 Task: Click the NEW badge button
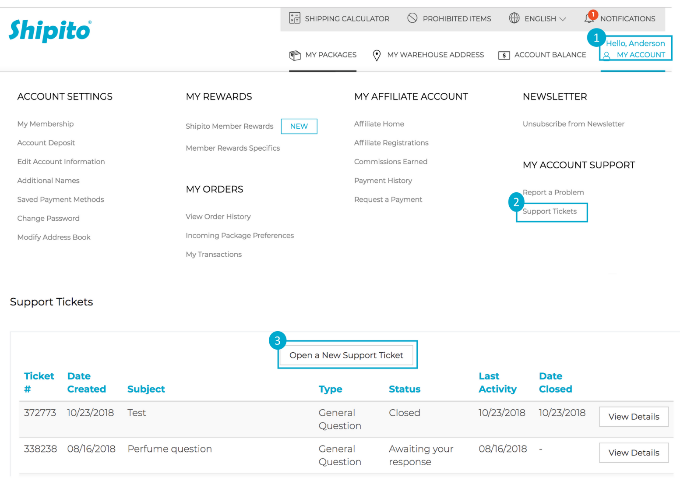[x=299, y=126]
